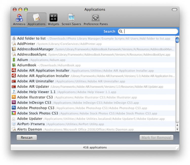The image size is (190, 165).
Task: Select "Adobe AIR Updater" in the list
Action: coord(33,87)
